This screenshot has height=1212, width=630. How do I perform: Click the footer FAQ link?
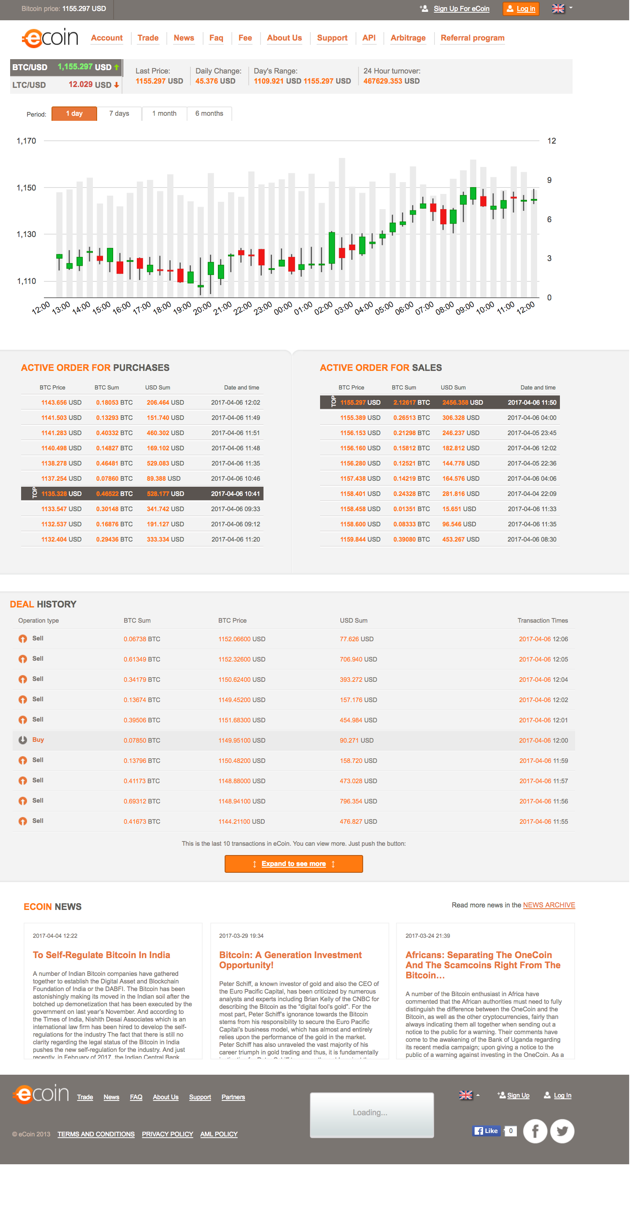(x=136, y=1097)
